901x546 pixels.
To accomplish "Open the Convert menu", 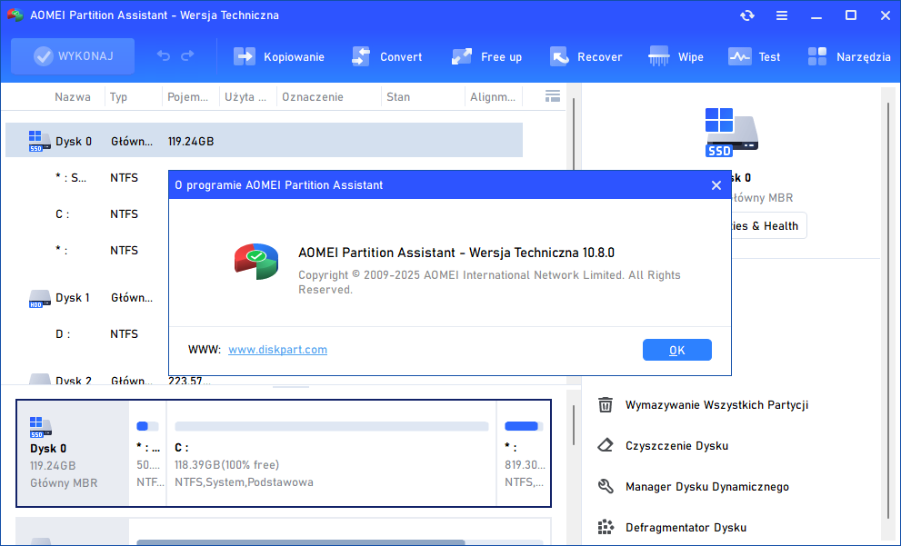I will (386, 57).
